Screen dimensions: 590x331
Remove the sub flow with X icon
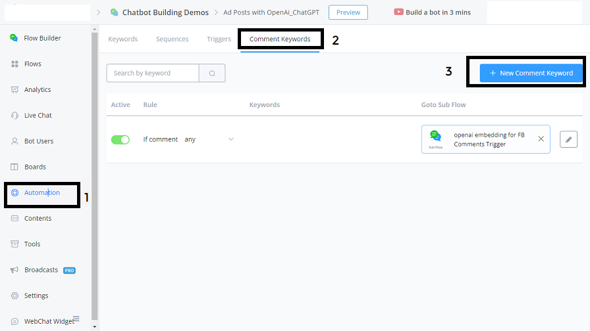pos(541,139)
